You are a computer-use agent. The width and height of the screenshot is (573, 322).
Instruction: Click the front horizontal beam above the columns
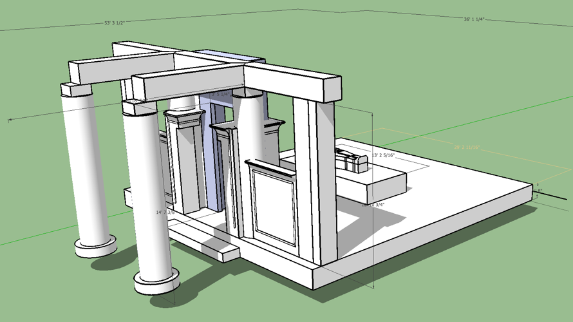pos(187,85)
